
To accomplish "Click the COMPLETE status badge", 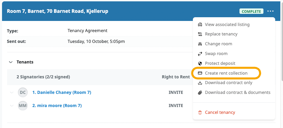I will (251, 11).
